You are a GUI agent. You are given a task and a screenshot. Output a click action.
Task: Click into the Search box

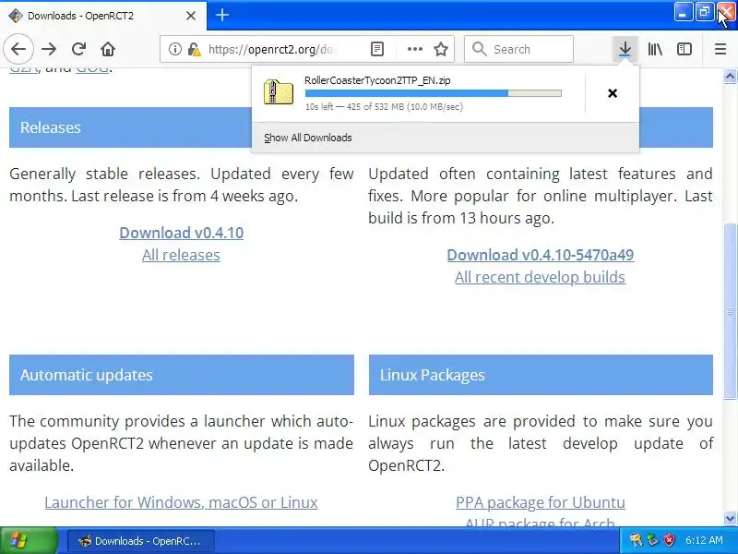tap(518, 49)
